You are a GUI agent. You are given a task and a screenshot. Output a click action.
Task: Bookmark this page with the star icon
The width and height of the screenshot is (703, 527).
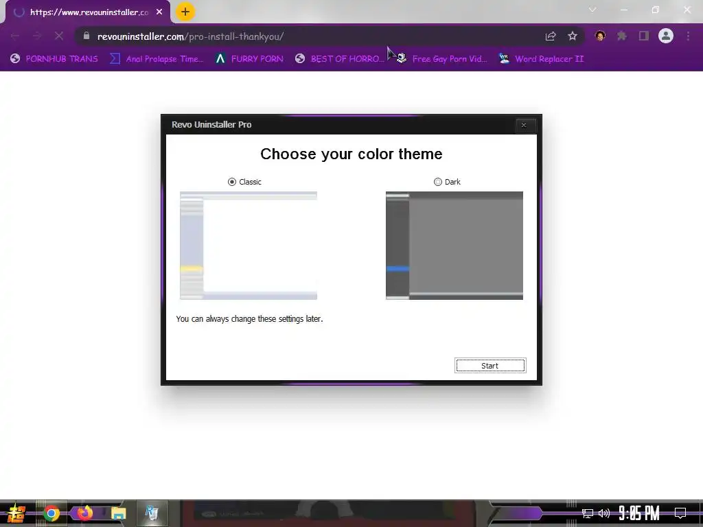[x=573, y=36]
